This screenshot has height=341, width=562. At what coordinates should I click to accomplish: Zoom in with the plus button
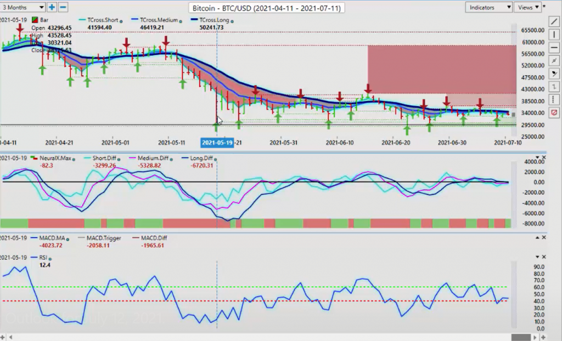[52, 7]
